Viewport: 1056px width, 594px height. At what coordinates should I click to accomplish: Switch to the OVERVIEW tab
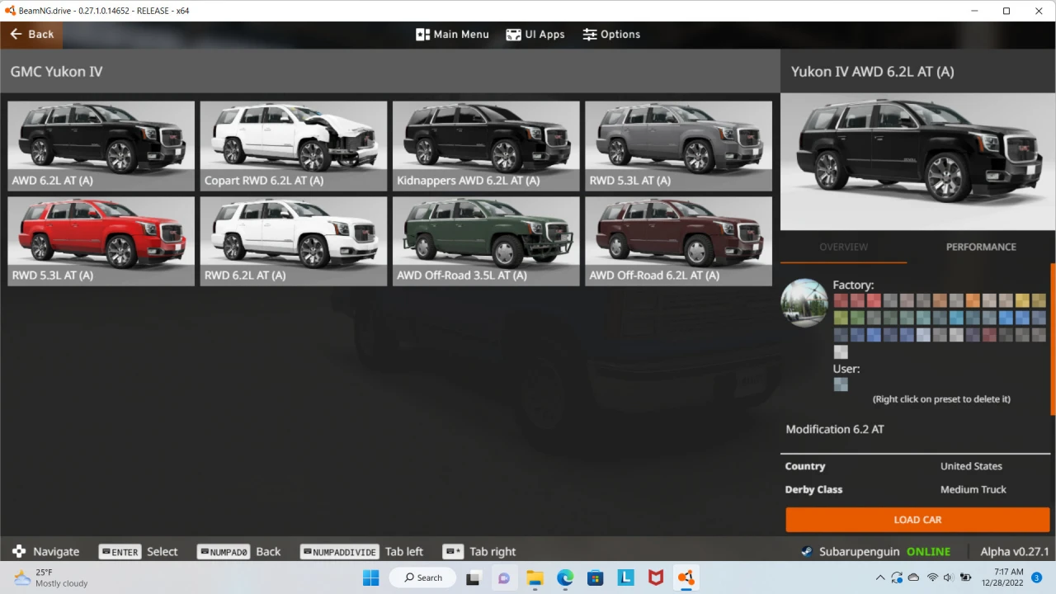(x=843, y=247)
